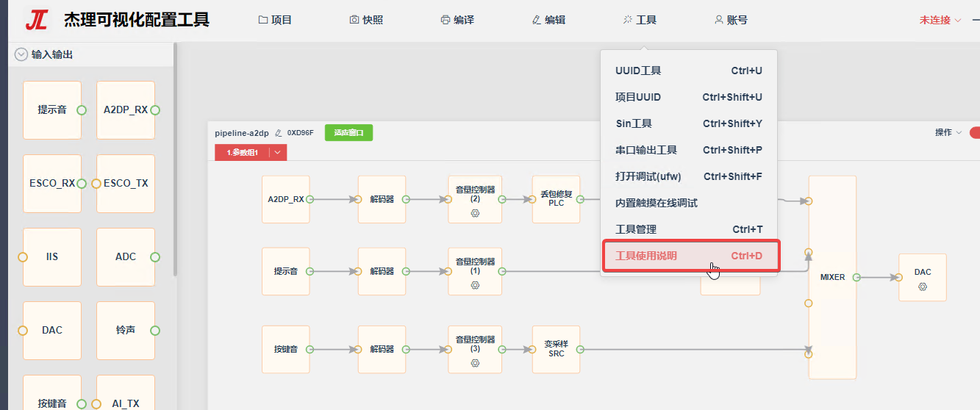Select the 按键音 node on the canvas

click(x=286, y=349)
